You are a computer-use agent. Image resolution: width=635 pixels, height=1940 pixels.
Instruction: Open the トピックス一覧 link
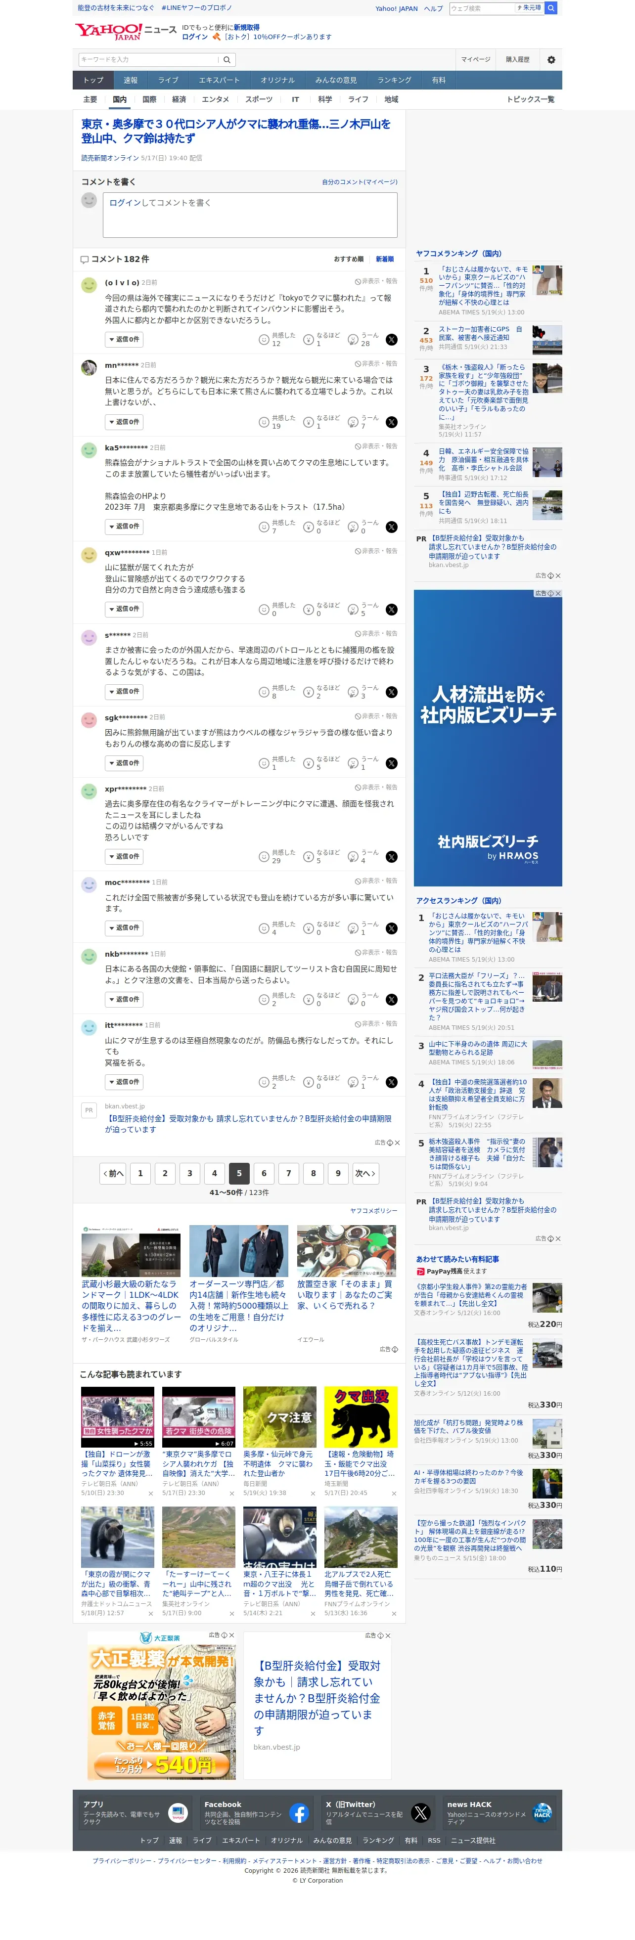pos(530,99)
